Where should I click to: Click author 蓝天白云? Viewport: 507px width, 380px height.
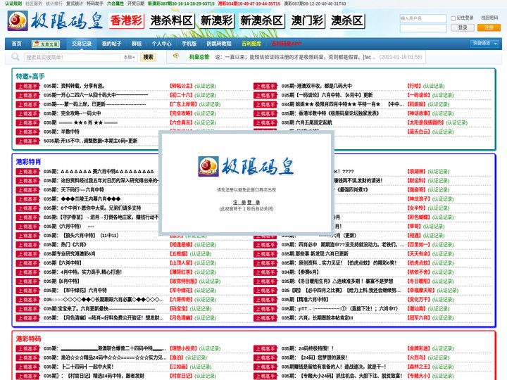click(x=419, y=132)
